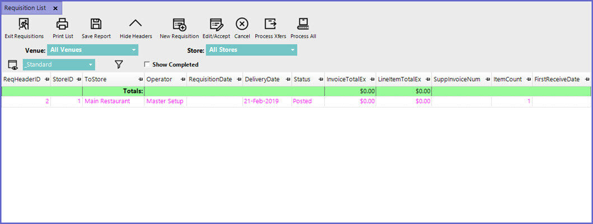This screenshot has height=224, width=593.
Task: Select the Main Restaurant requisition row
Action: pos(107,101)
